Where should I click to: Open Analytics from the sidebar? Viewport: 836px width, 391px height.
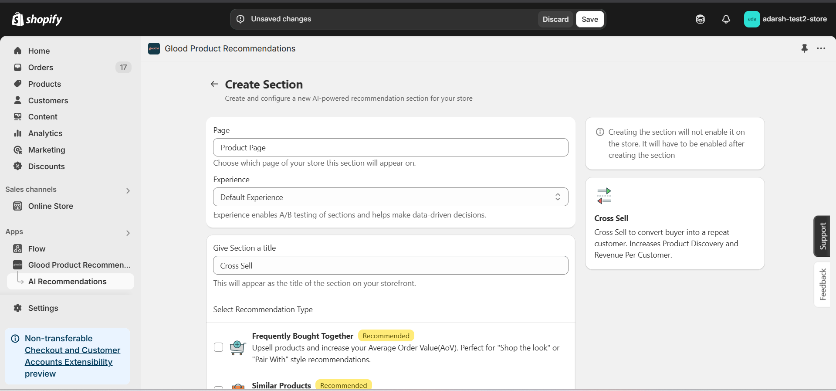[x=45, y=133]
